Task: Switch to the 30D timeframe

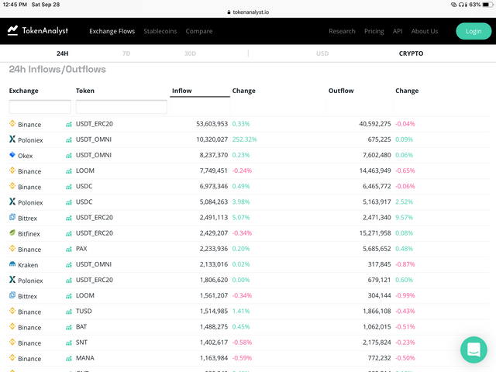Action: 190,53
